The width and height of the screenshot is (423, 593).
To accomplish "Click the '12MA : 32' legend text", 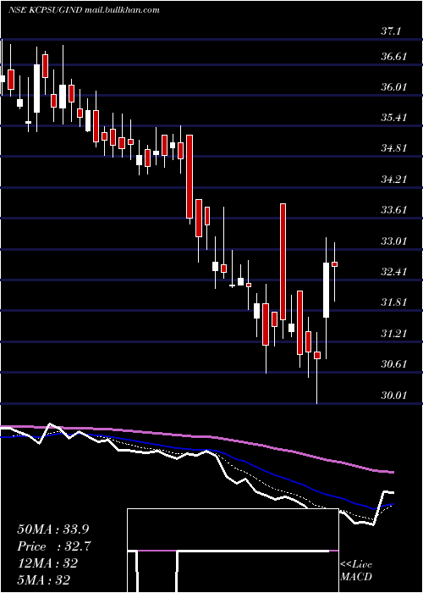I will (47, 563).
